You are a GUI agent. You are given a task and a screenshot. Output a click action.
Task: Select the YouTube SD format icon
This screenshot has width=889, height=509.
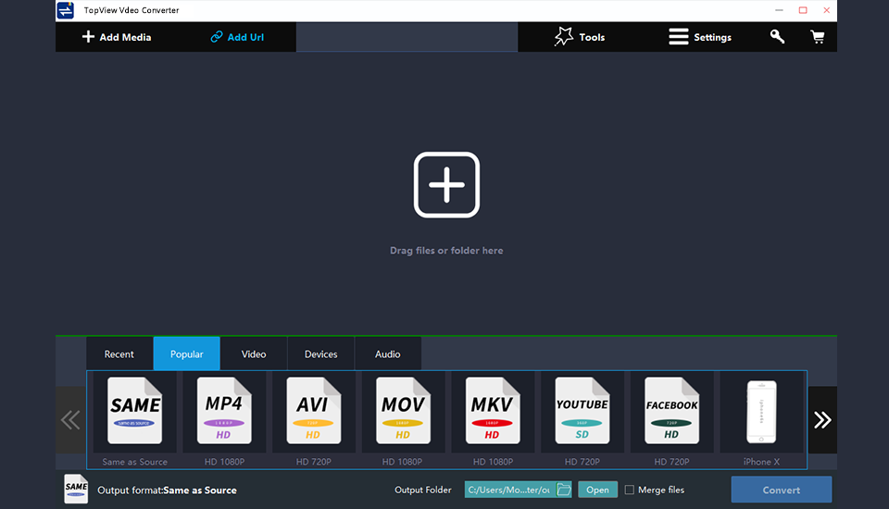[x=582, y=412]
